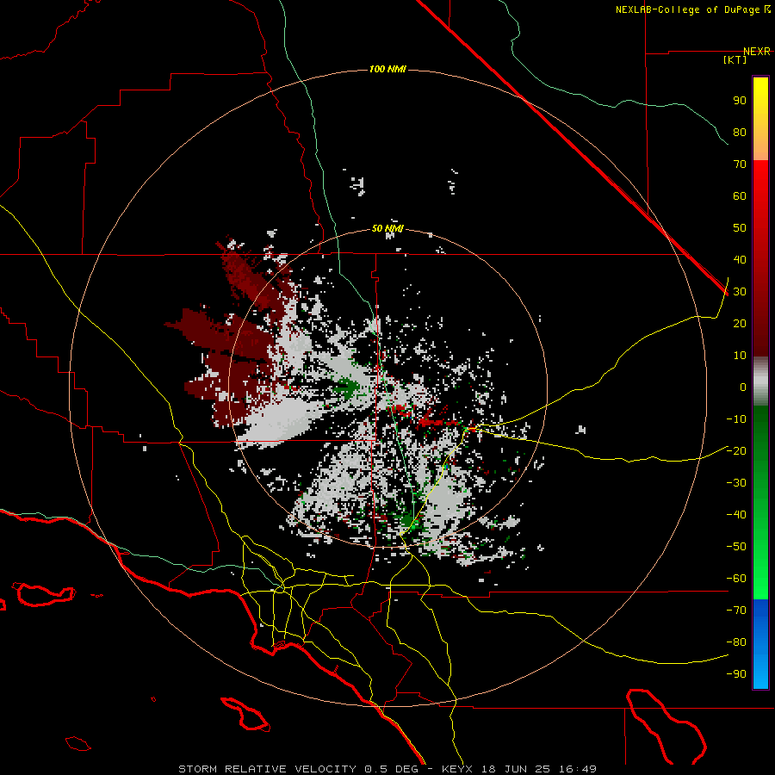This screenshot has width=775, height=775.
Task: Click the "NEXR" label above the scale
Action: [757, 52]
